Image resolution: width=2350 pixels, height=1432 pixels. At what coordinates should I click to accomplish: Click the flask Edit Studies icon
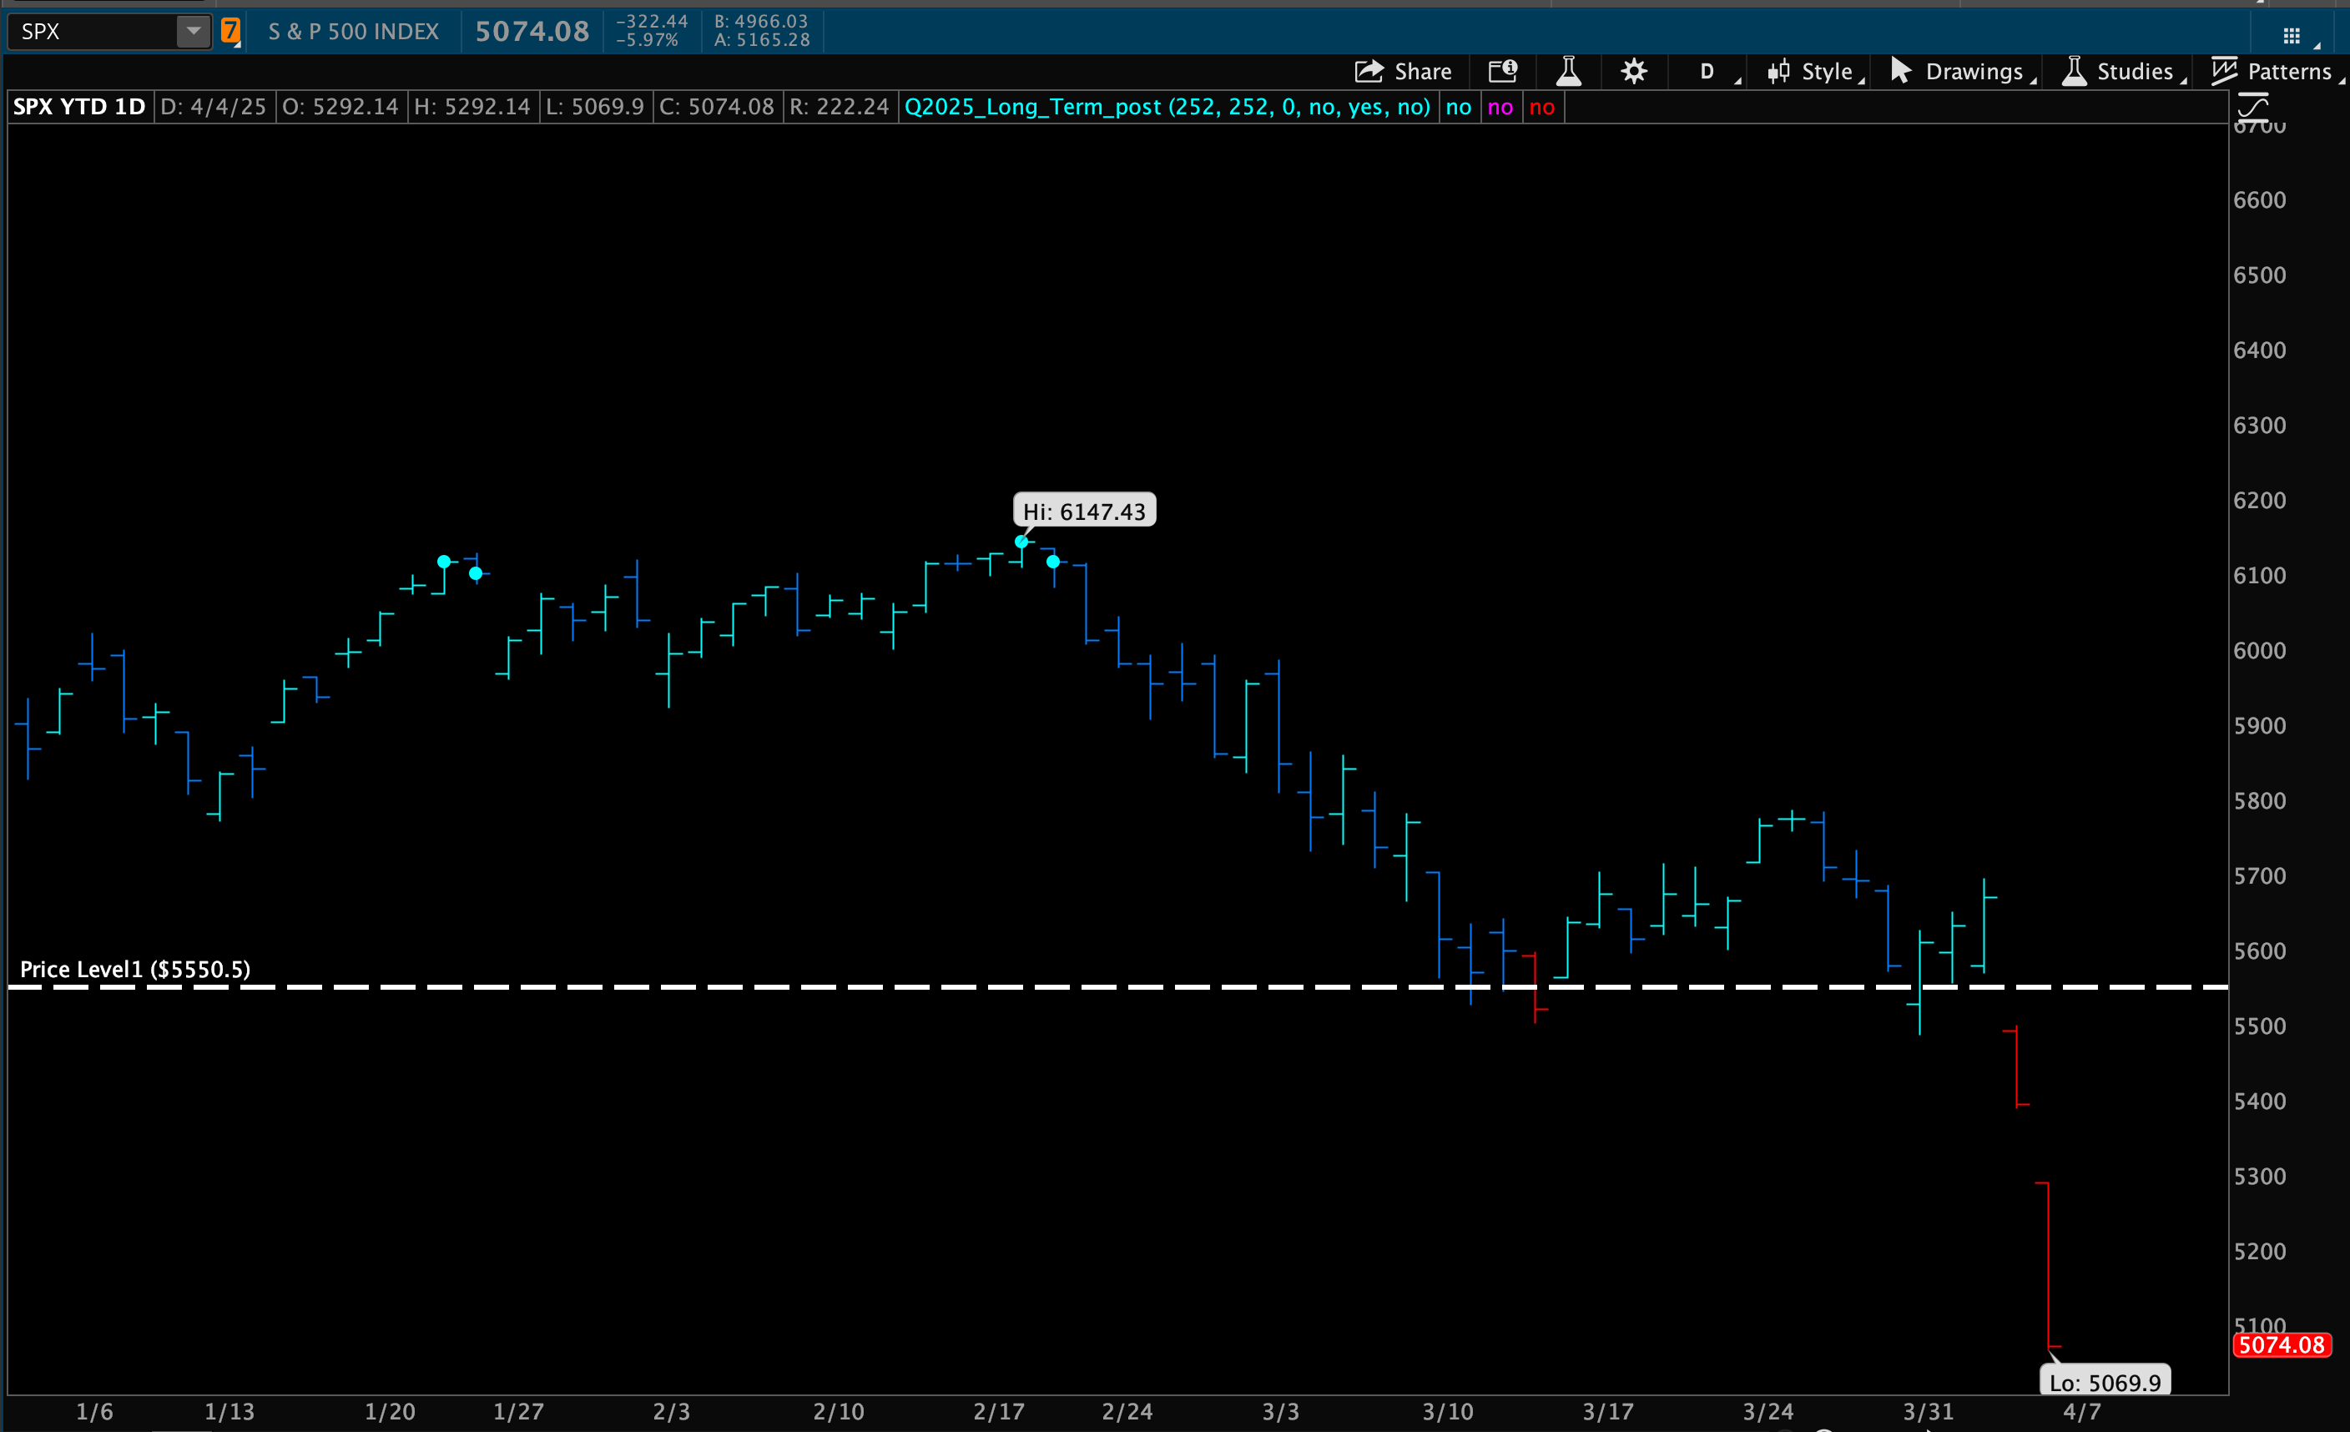click(1568, 72)
